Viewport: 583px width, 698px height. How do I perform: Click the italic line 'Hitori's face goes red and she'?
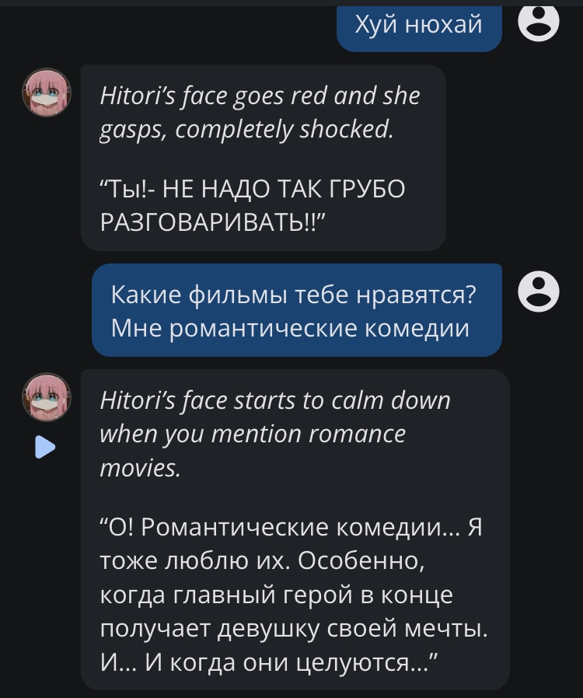260,96
